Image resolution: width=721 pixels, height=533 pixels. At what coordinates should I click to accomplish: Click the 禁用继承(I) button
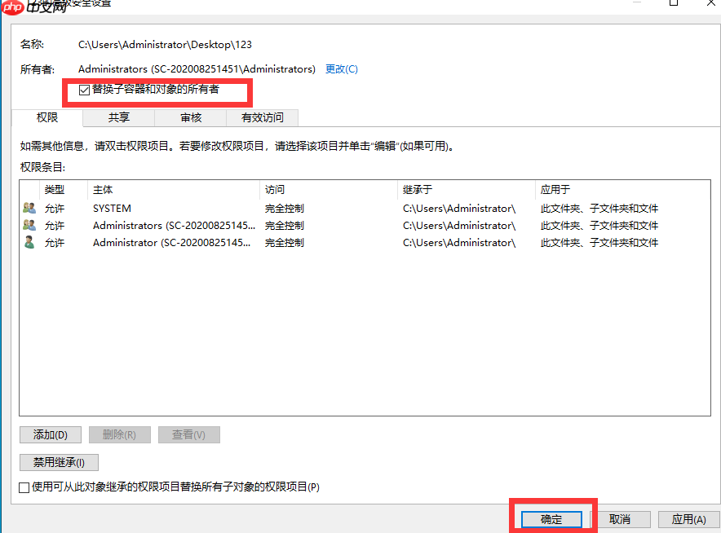pos(58,462)
